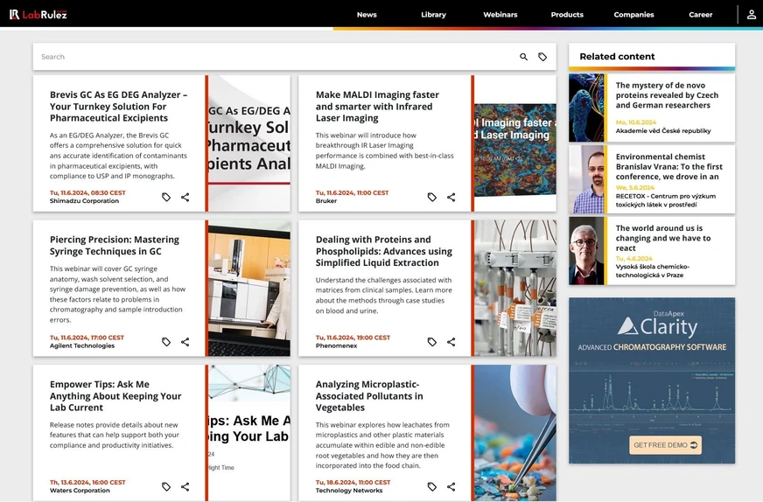The image size is (763, 502).
Task: Click the MALDI Imaging card thumbnail
Action: click(x=515, y=143)
